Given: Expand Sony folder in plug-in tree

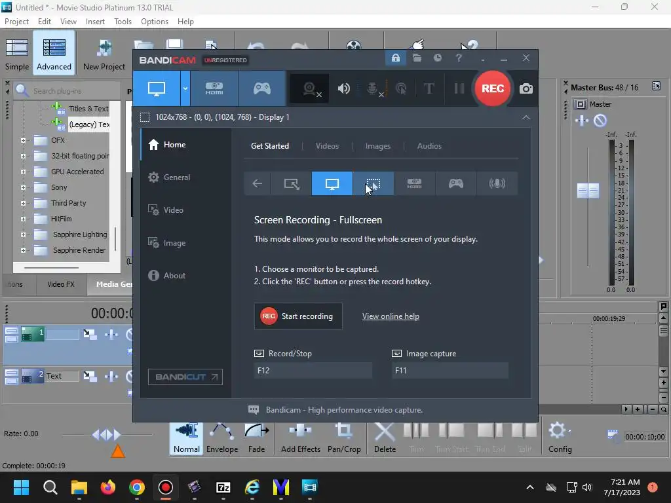Looking at the screenshot, I should click(23, 187).
